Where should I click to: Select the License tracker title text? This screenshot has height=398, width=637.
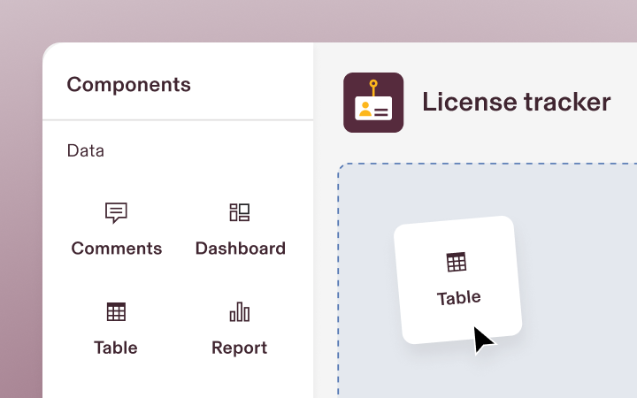(517, 102)
